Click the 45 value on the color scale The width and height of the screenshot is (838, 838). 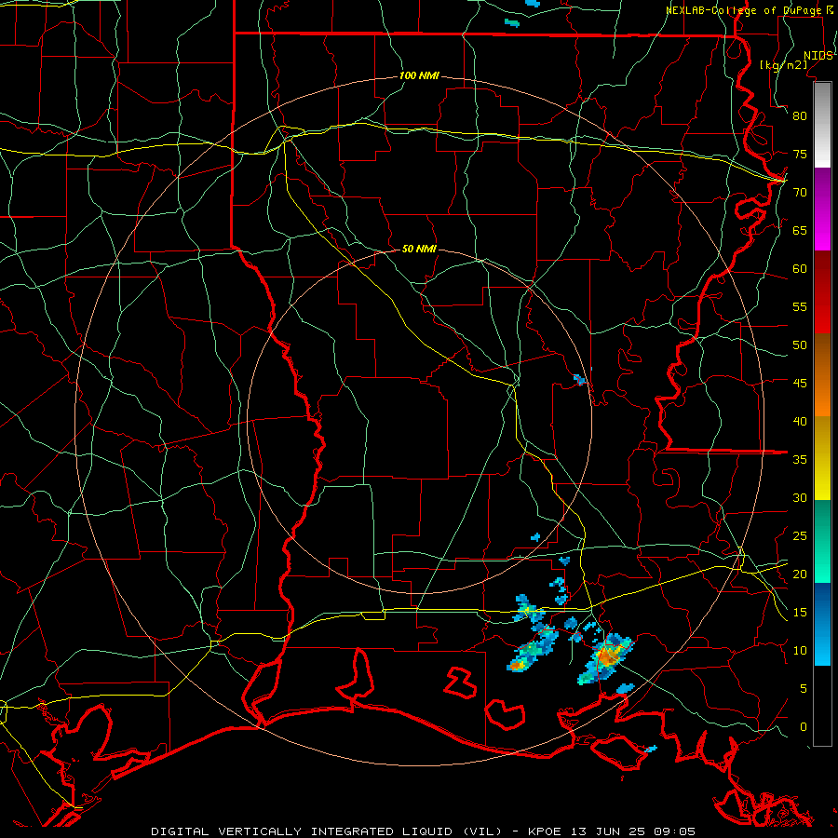(x=800, y=384)
